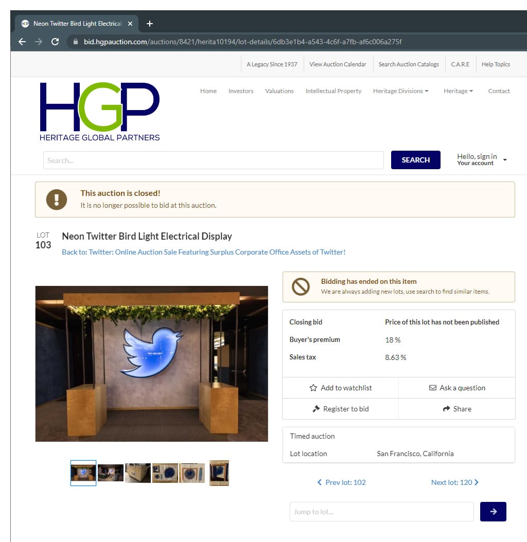Reload the page with refresh icon
The width and height of the screenshot is (527, 542).
(x=55, y=42)
